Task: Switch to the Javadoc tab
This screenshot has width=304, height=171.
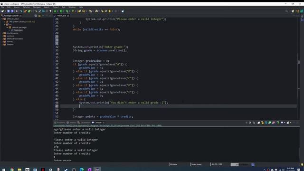Action: coord(71,123)
